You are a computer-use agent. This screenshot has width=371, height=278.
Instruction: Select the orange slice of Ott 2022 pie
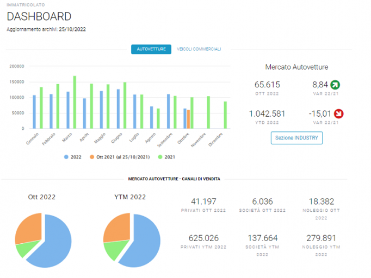point(29,227)
